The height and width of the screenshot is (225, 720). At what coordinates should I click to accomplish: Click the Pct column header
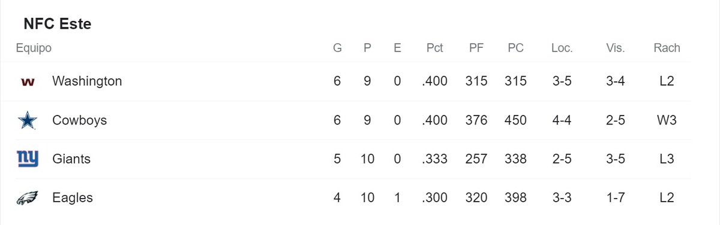pyautogui.click(x=434, y=48)
